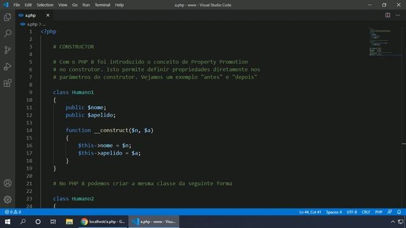Change the UTF-8 file encoding
The height and width of the screenshot is (228, 406).
(351, 212)
